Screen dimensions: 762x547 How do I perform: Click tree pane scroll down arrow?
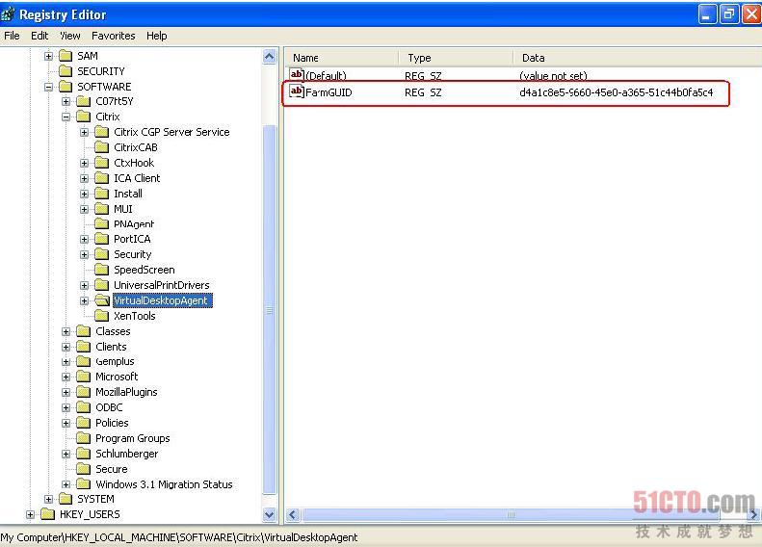tap(269, 514)
